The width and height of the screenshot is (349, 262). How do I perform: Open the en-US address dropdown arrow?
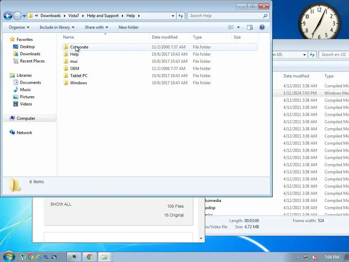click(304, 55)
